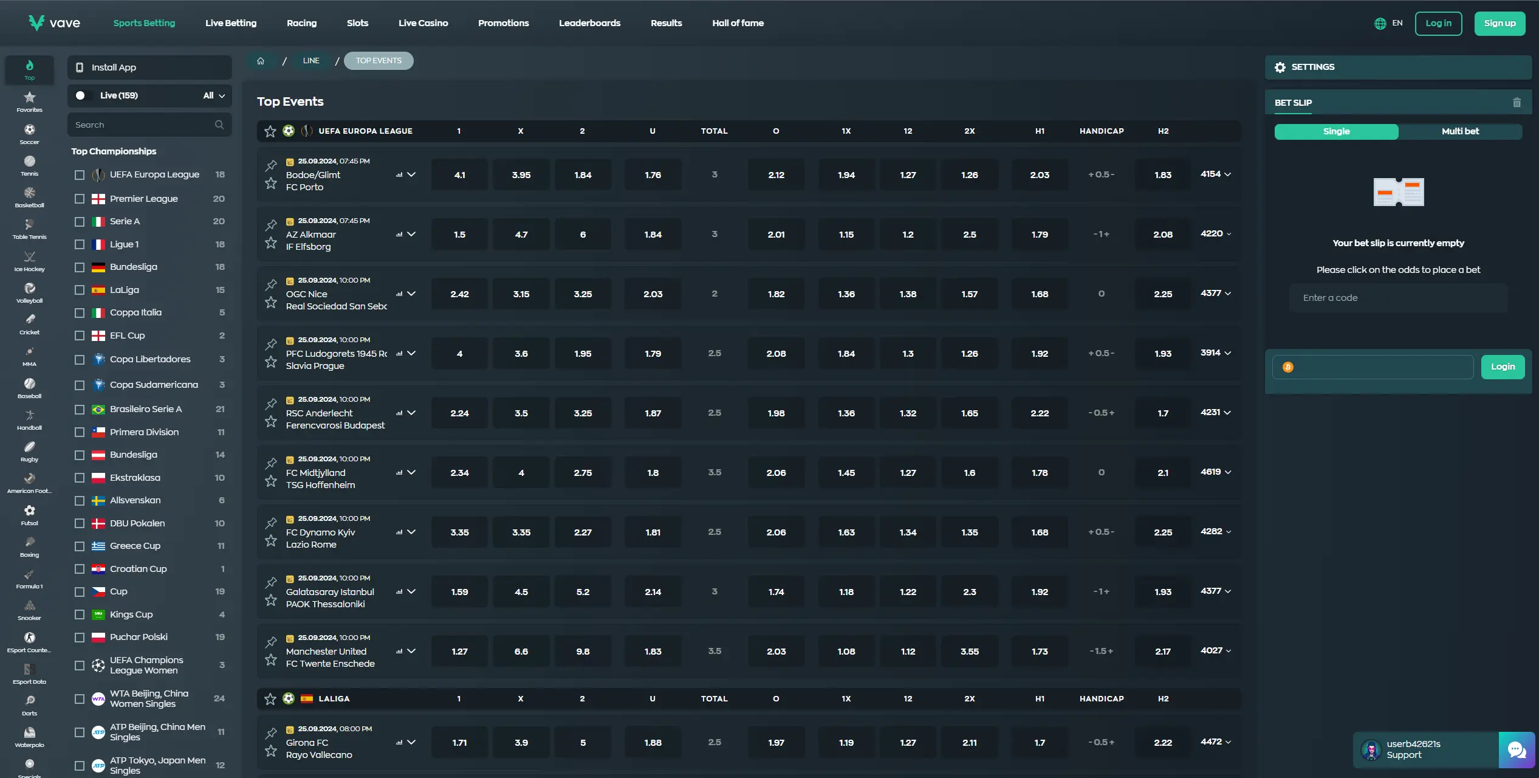Click the Enter a code field

pyautogui.click(x=1398, y=298)
